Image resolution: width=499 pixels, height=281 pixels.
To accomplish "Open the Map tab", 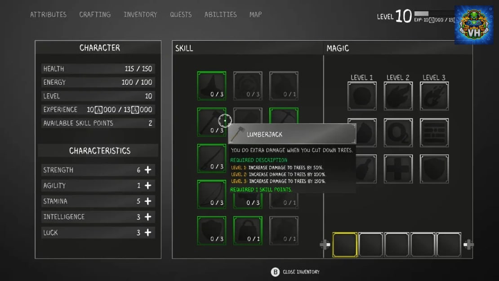I will click(255, 15).
